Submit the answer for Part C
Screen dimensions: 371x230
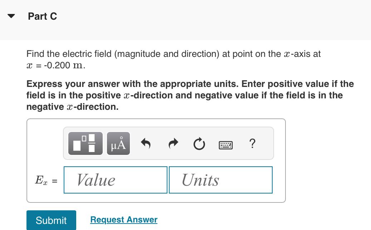[51, 220]
